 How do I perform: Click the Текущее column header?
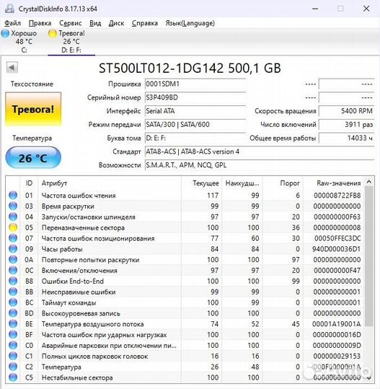[x=202, y=183]
